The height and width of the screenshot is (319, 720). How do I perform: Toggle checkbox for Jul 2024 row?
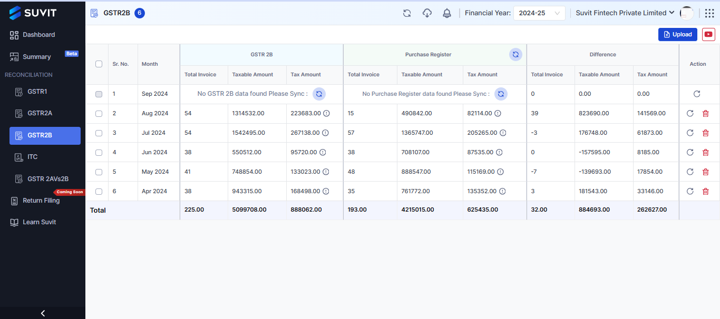pyautogui.click(x=99, y=133)
